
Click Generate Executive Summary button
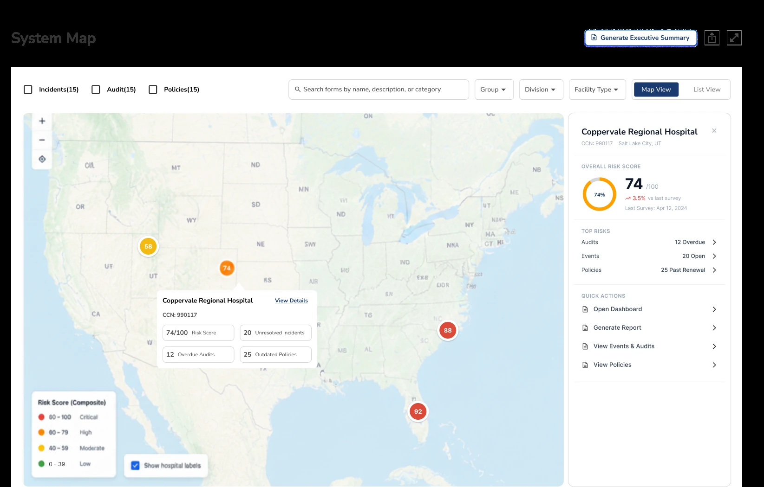[x=640, y=38]
